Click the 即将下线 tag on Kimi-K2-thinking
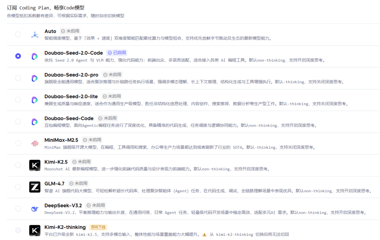380x240 pixels. (x=98, y=227)
